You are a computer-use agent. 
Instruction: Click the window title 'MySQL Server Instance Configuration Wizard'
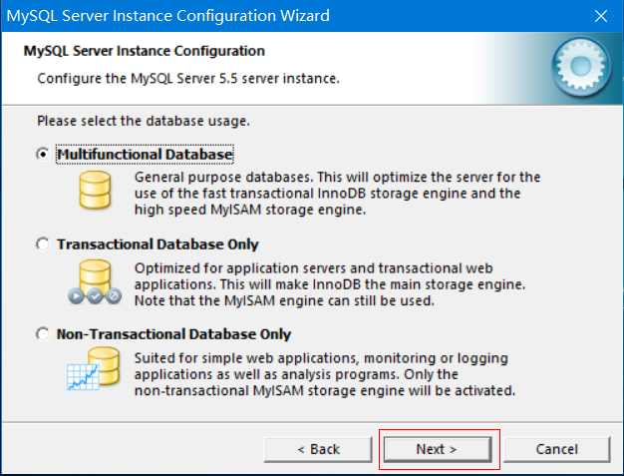(167, 16)
